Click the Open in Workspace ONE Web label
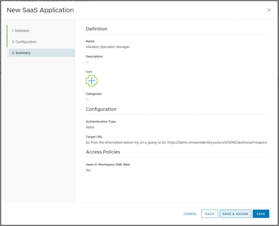This screenshot has height=226, width=279. point(108,164)
